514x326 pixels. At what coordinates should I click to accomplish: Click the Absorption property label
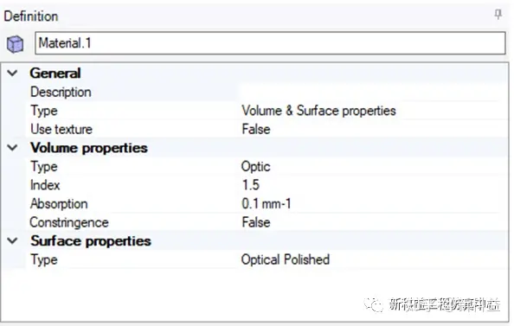(59, 204)
